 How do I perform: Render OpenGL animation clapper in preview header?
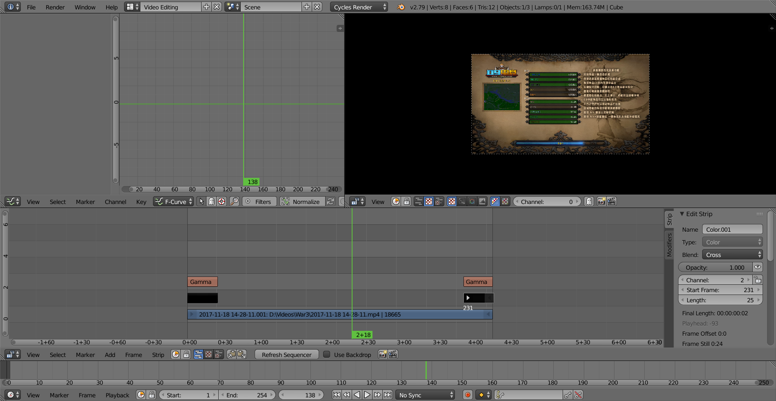[x=612, y=202]
